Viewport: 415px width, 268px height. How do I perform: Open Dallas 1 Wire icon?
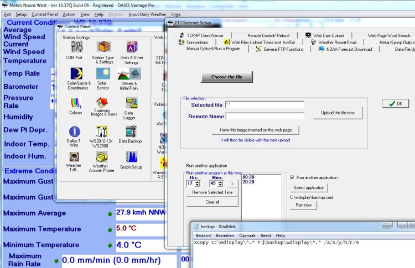click(75, 132)
